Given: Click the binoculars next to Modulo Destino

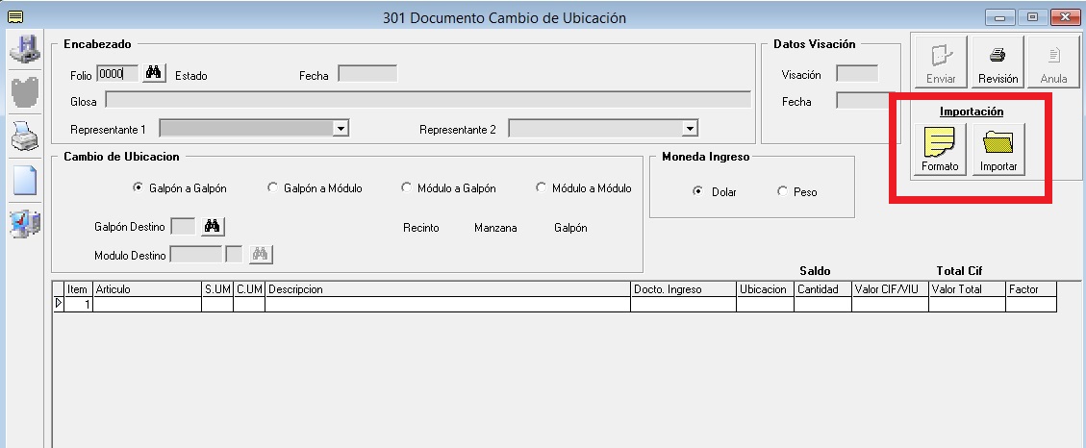Looking at the screenshot, I should (x=261, y=254).
